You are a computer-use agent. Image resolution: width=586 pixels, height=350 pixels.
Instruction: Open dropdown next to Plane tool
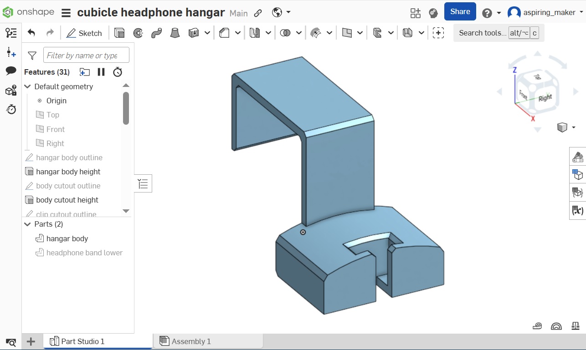[360, 33]
